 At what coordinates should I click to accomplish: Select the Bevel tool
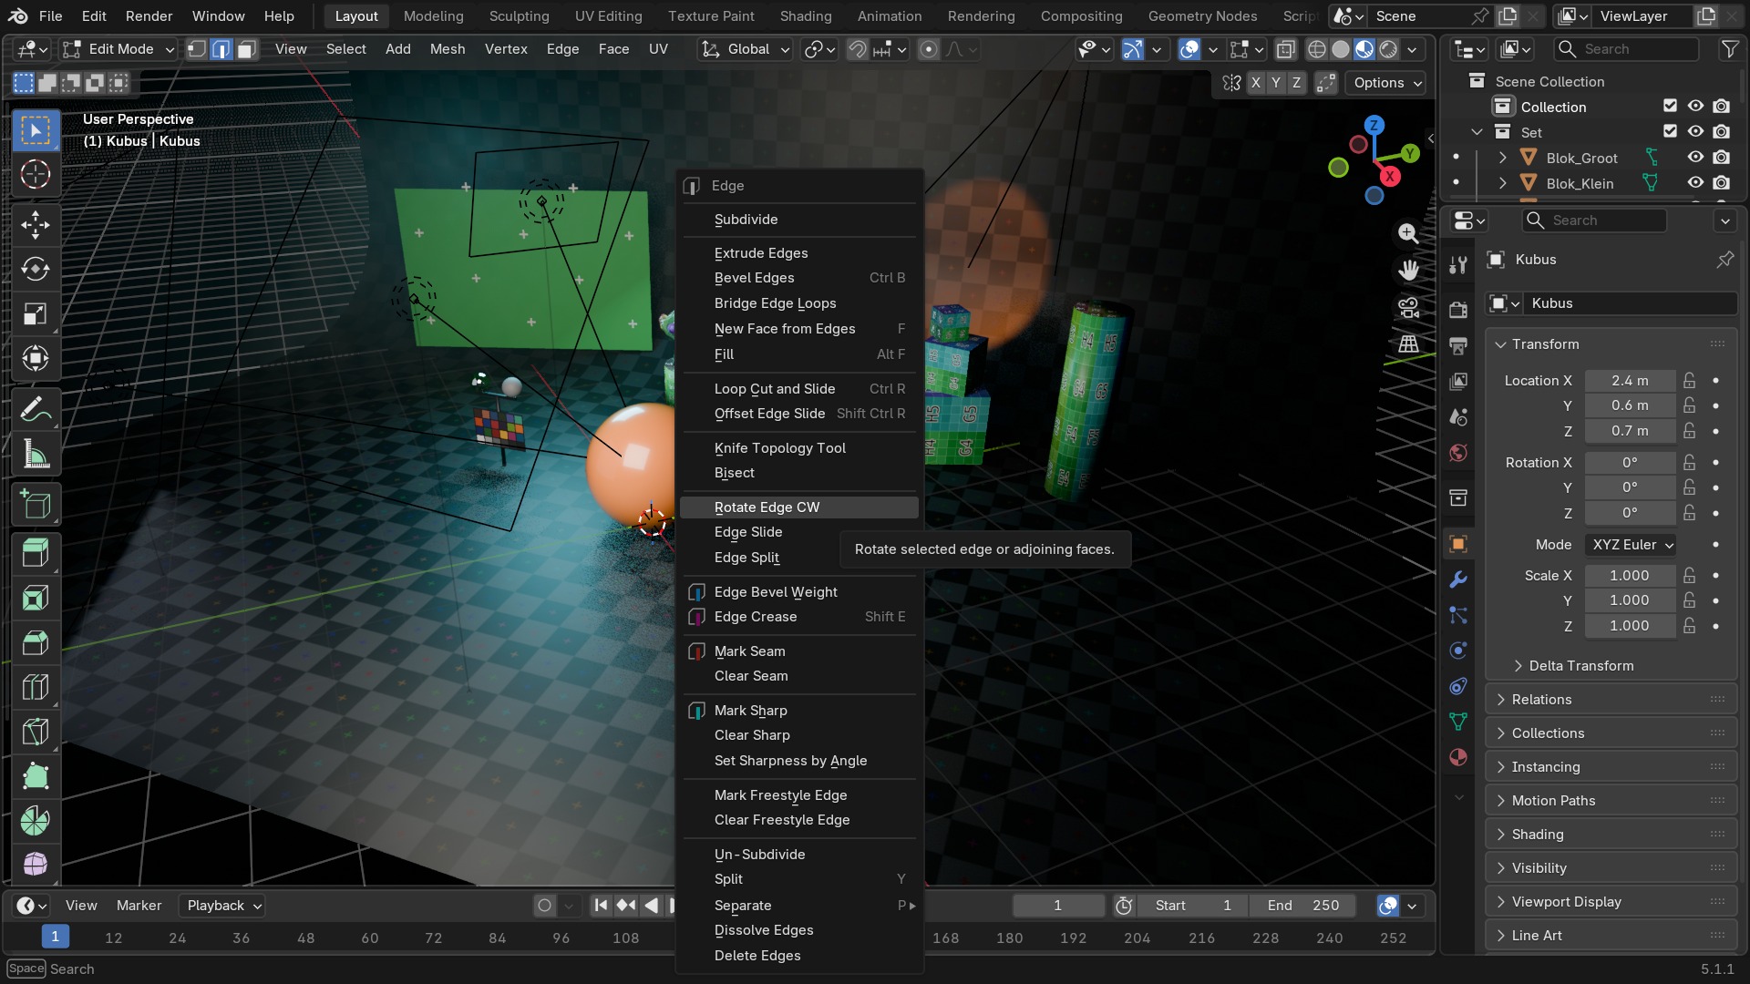click(36, 643)
